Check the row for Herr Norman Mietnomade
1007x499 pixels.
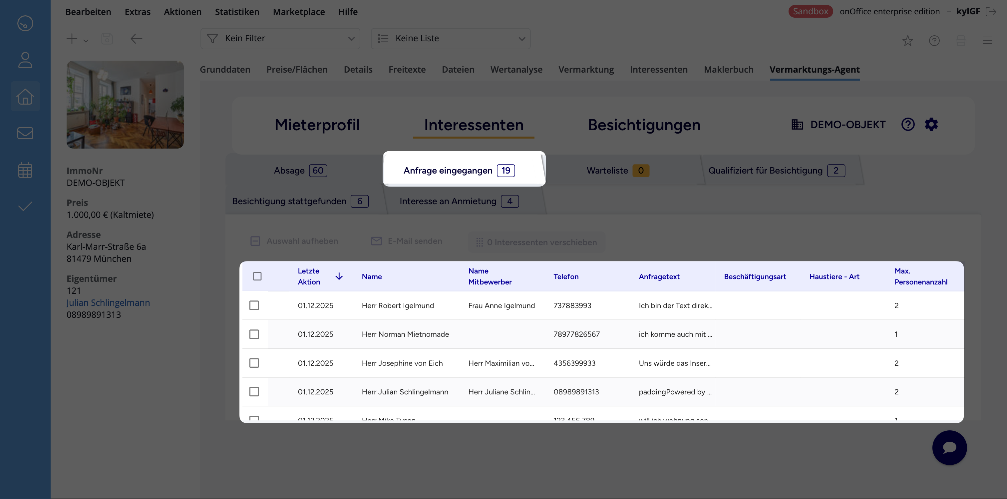tap(254, 334)
